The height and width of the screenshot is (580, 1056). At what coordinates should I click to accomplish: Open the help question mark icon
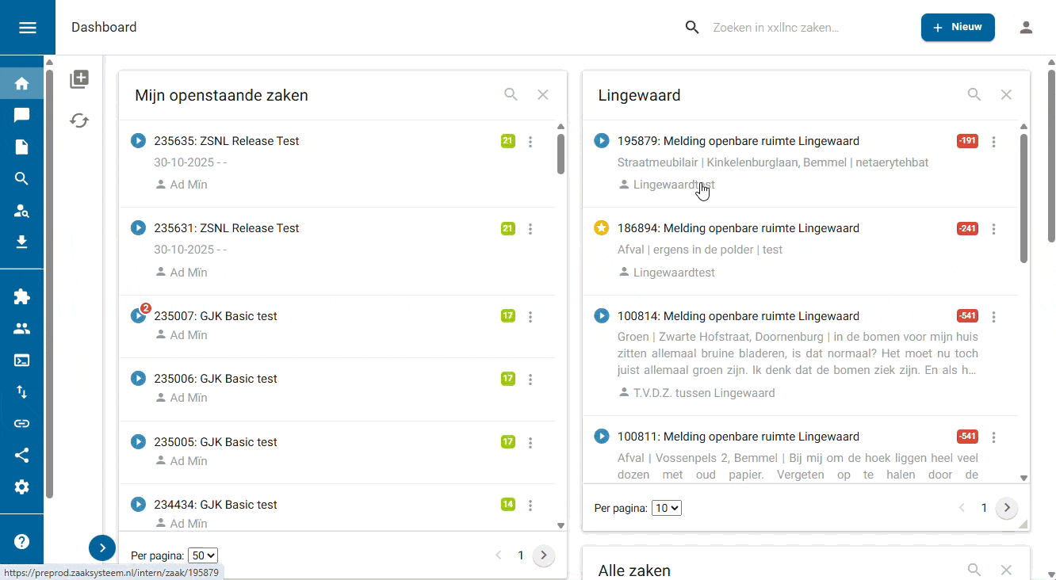pyautogui.click(x=22, y=542)
